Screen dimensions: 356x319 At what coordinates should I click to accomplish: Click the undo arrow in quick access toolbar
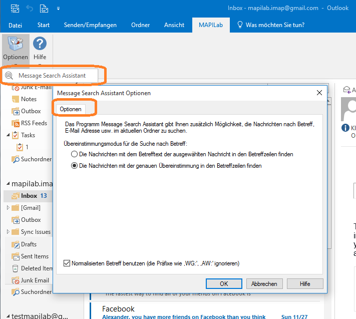pyautogui.click(x=30, y=9)
